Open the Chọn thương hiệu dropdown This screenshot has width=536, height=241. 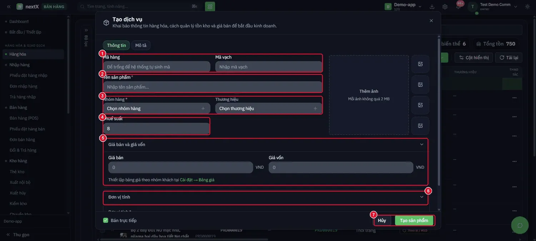[x=269, y=108]
